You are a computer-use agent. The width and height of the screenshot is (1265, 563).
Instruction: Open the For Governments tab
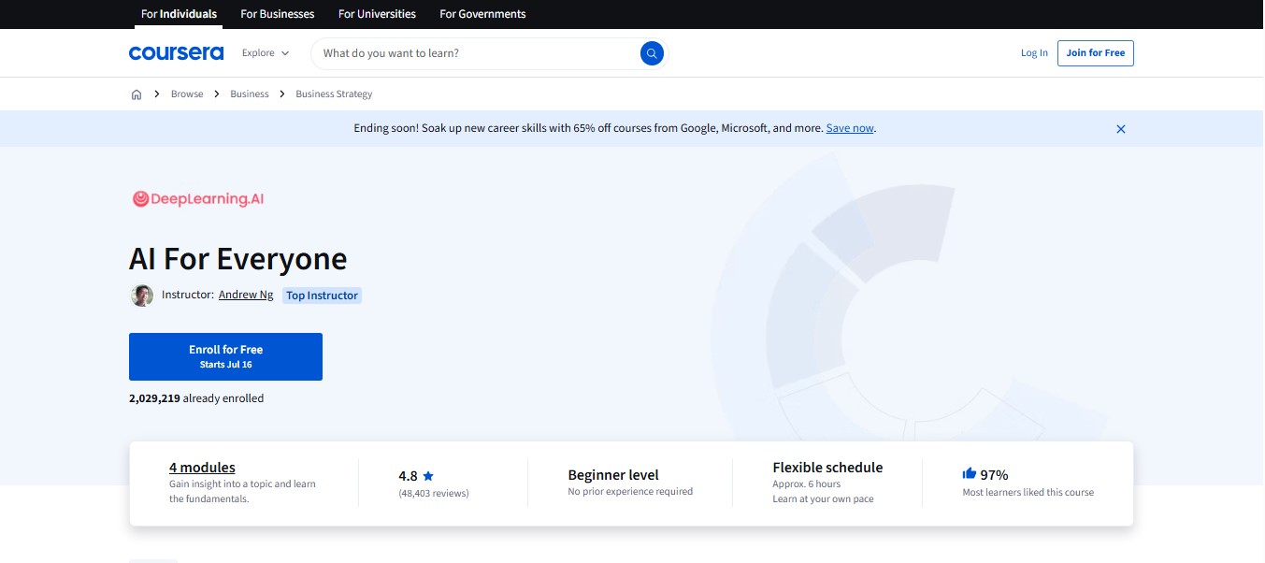(x=482, y=14)
